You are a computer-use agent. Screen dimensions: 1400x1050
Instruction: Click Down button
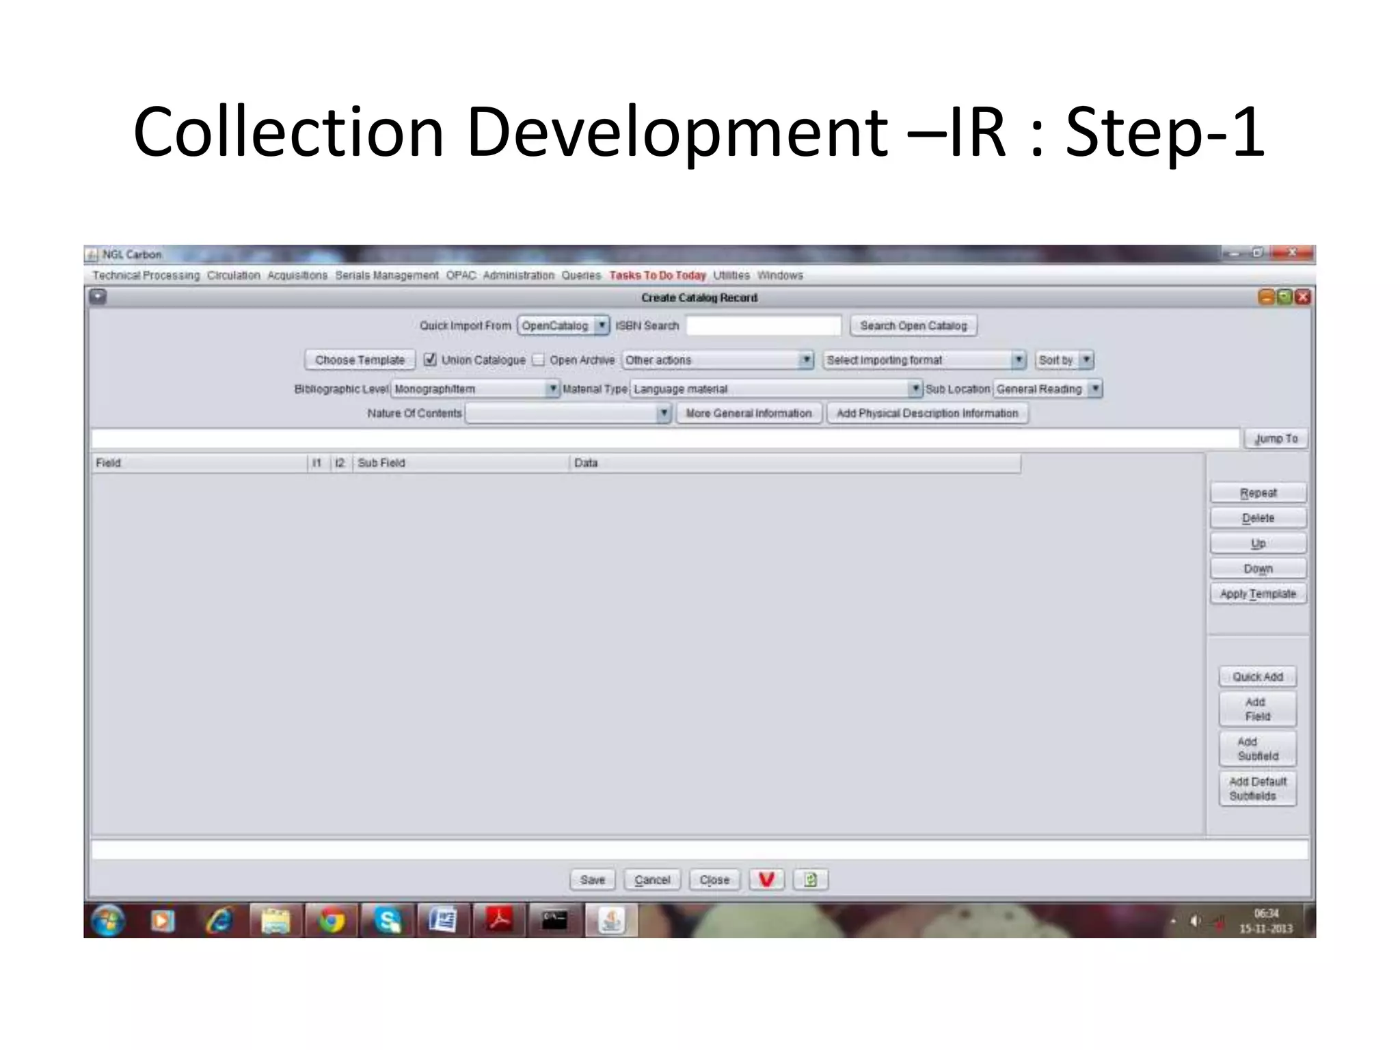(1258, 568)
